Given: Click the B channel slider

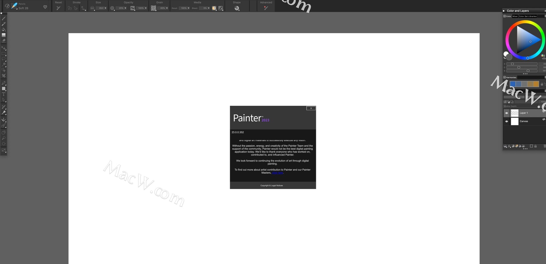Looking at the screenshot, I should point(522,71).
